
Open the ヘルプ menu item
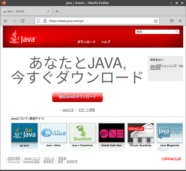(106, 42)
